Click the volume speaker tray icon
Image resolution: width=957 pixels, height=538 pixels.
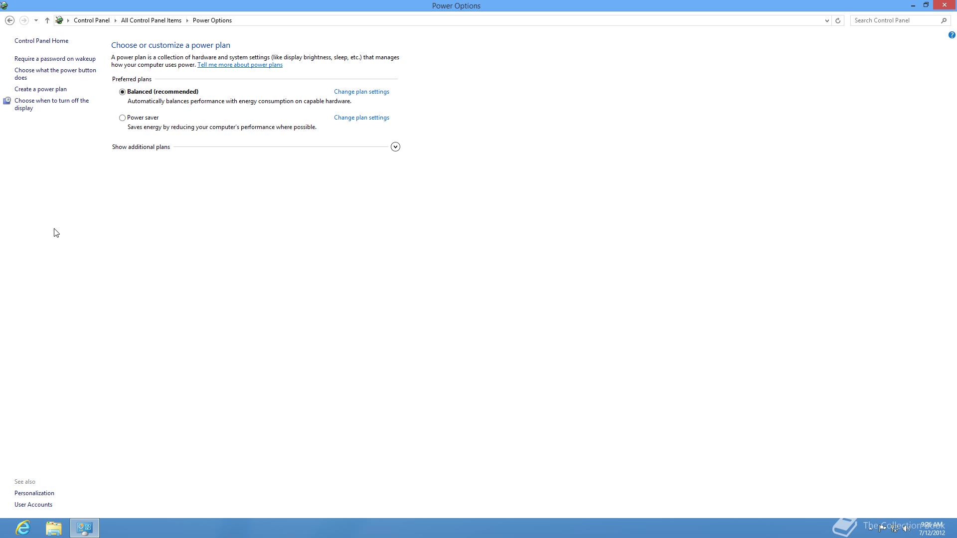tap(906, 529)
